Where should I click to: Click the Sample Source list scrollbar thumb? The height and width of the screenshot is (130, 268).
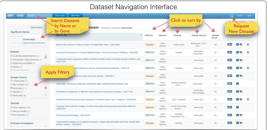pos(46,88)
